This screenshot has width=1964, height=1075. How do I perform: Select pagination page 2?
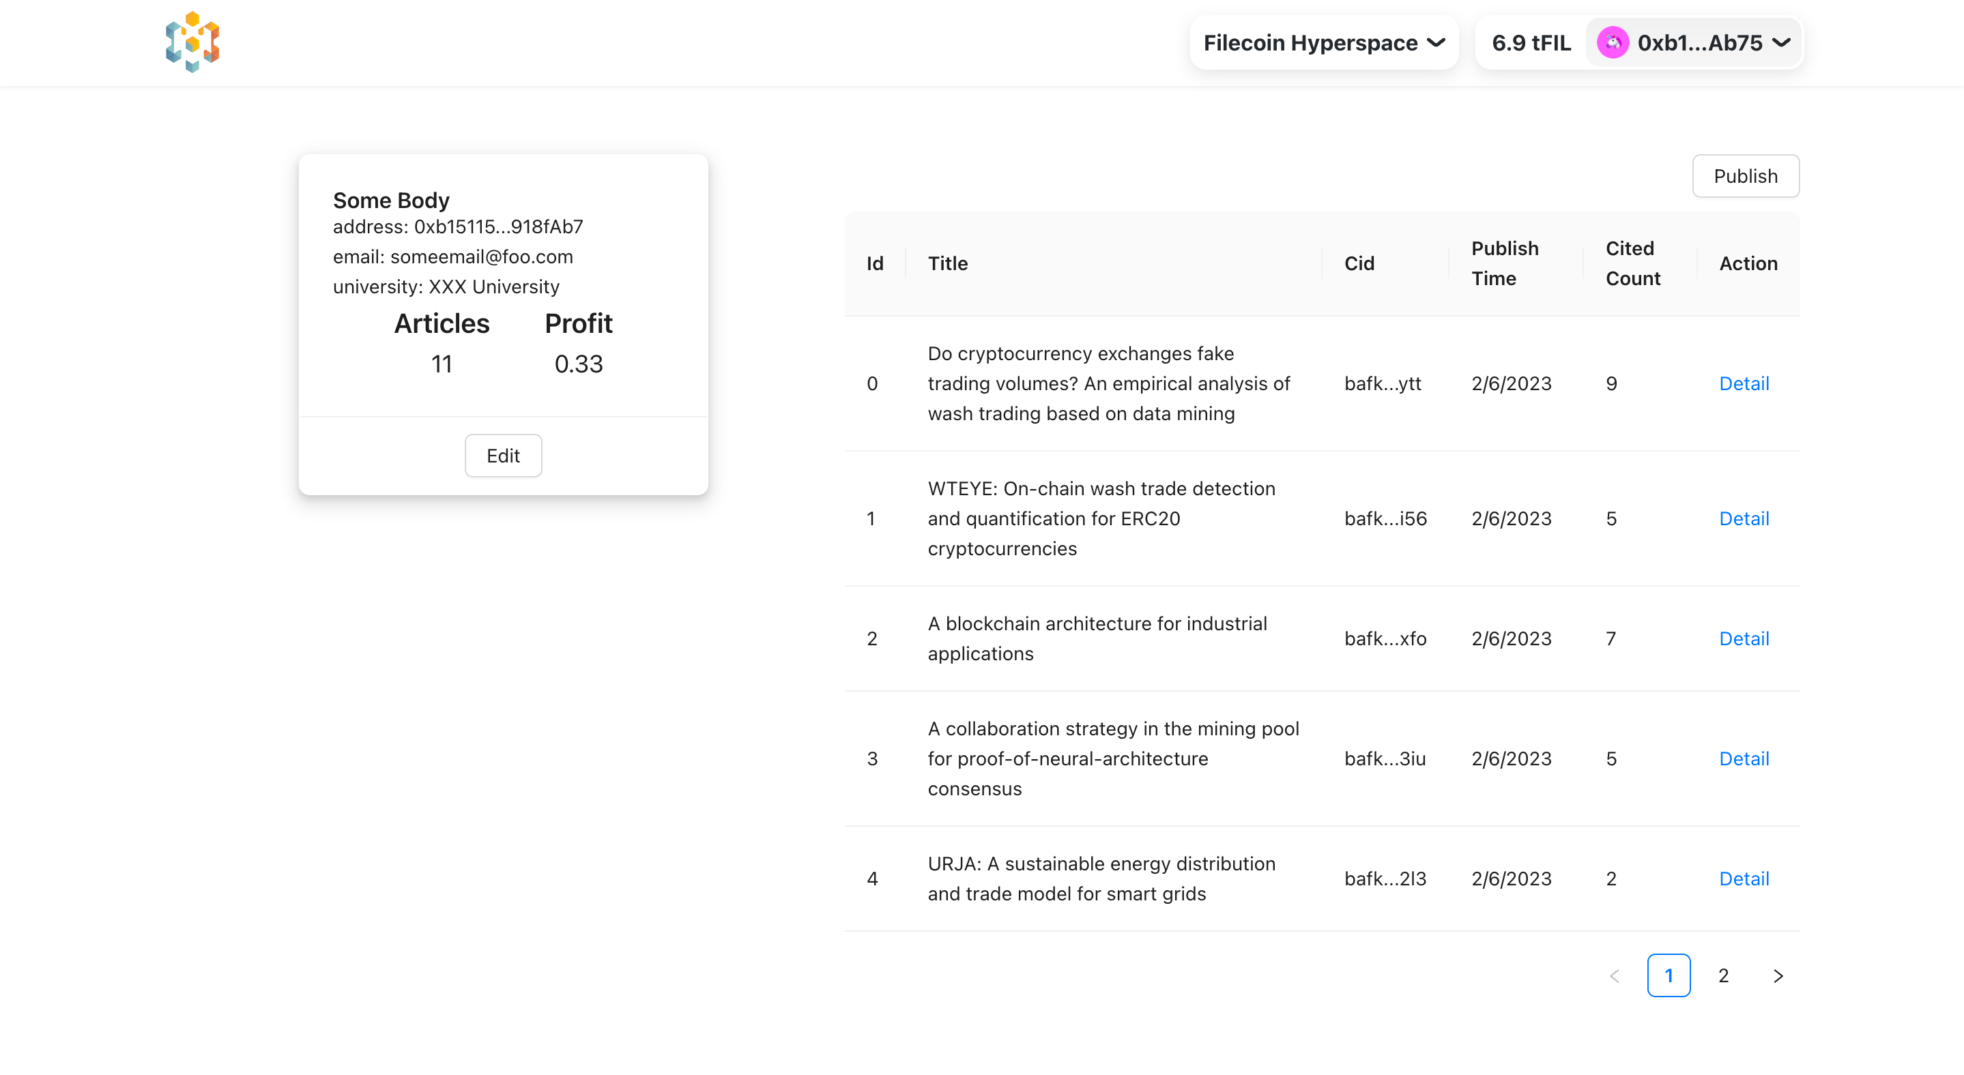pos(1723,975)
